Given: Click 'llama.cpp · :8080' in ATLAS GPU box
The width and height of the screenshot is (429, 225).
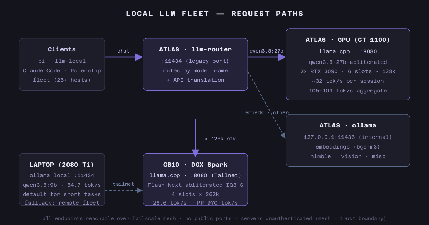Looking at the screenshot, I should [348, 51].
